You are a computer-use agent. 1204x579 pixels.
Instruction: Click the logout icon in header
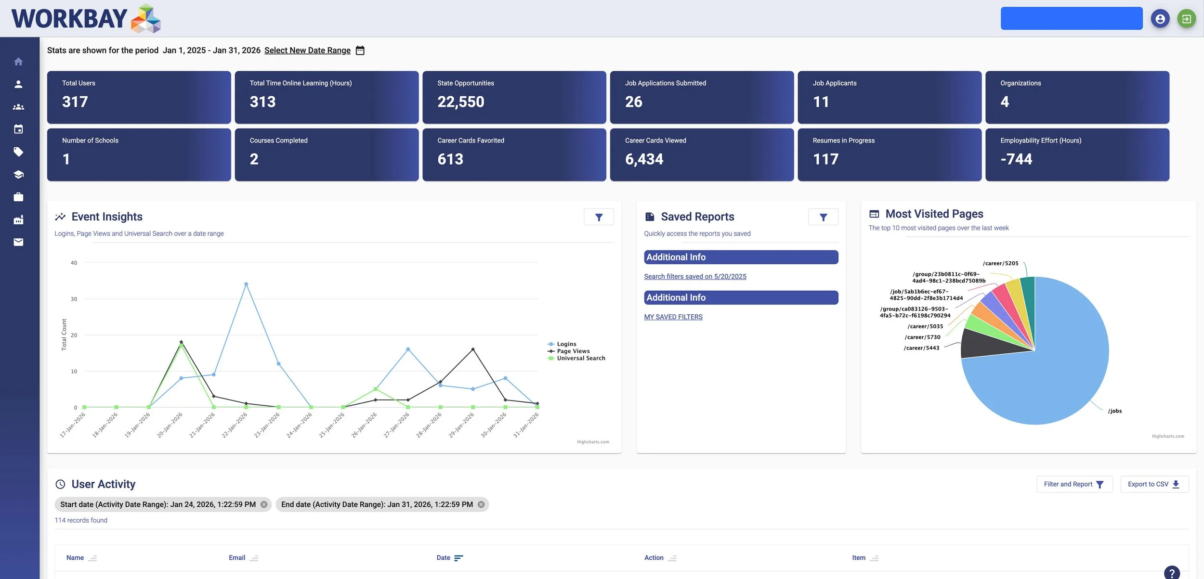click(x=1186, y=19)
